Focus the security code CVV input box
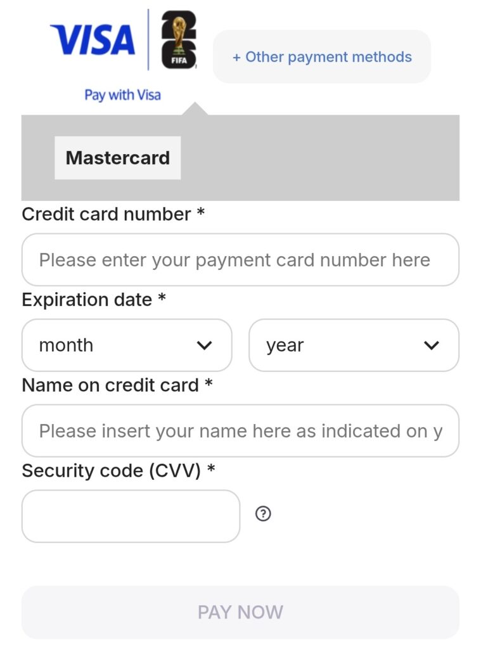The height and width of the screenshot is (649, 481). (x=131, y=516)
